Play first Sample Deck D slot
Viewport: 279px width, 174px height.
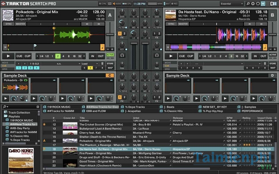[x=168, y=98]
